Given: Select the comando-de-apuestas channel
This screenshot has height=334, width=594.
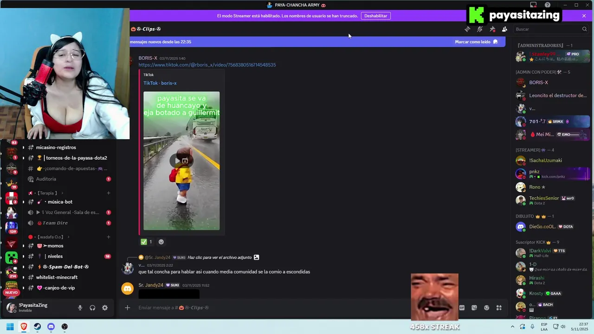Looking at the screenshot, I should (68, 168).
